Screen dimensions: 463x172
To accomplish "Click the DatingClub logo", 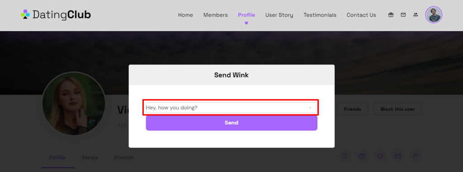I will [x=56, y=14].
